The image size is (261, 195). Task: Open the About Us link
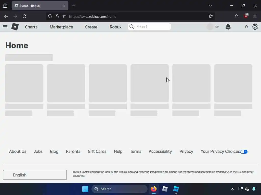click(x=18, y=151)
